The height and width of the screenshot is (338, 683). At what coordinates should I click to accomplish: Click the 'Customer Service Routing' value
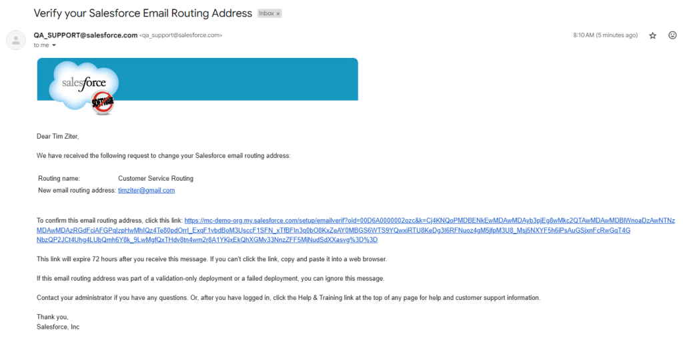[x=155, y=179]
